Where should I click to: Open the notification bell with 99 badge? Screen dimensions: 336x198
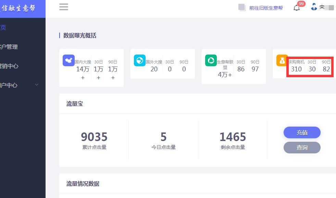(297, 8)
